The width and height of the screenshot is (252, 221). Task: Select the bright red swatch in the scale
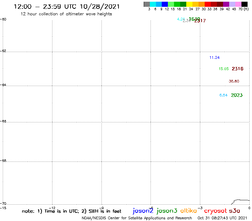208,4
